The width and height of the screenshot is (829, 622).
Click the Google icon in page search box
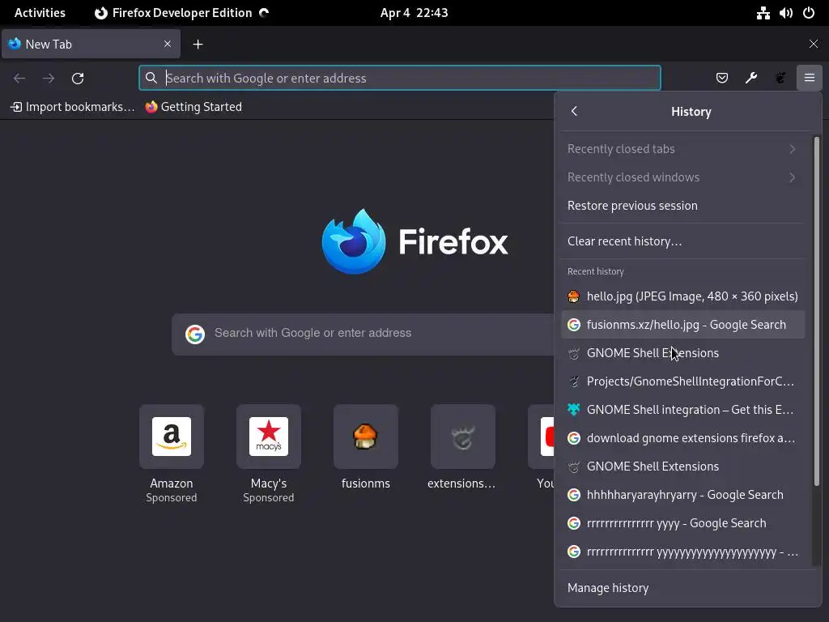(x=195, y=334)
